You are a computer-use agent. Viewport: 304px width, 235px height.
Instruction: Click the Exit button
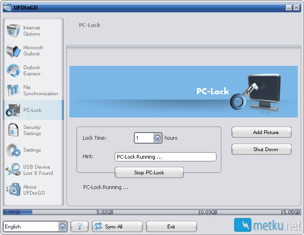(x=171, y=226)
